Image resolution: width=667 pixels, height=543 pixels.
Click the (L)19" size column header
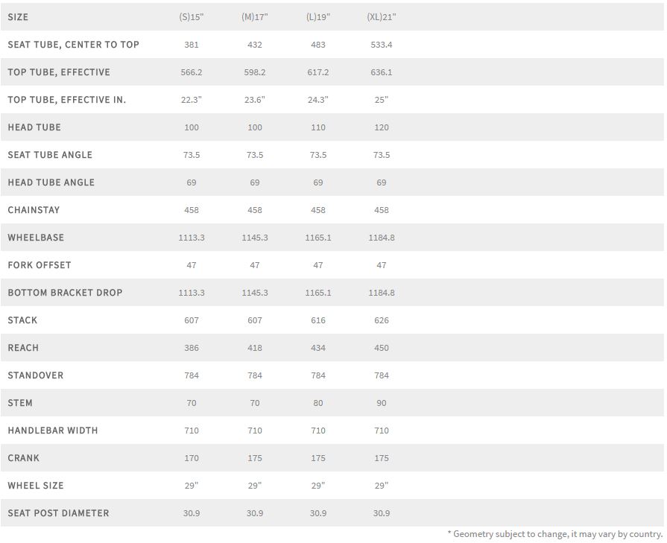[318, 17]
